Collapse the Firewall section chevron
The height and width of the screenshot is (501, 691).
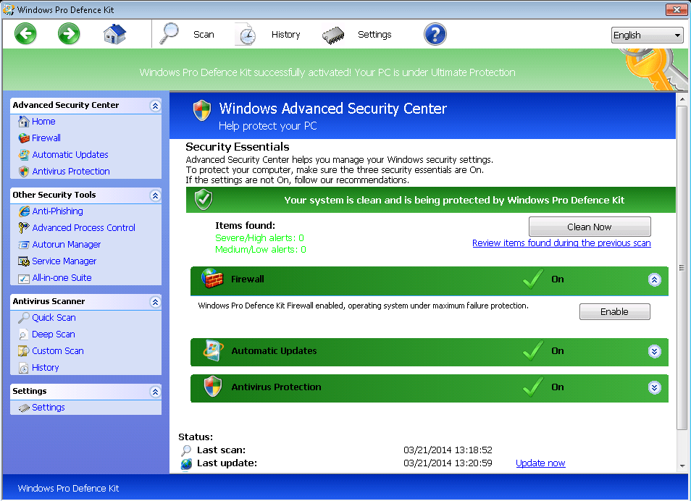(654, 279)
